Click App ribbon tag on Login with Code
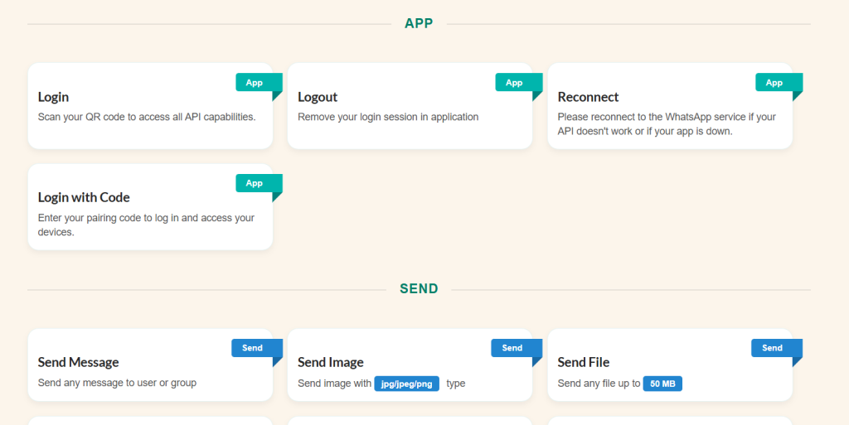This screenshot has width=849, height=425. point(255,183)
